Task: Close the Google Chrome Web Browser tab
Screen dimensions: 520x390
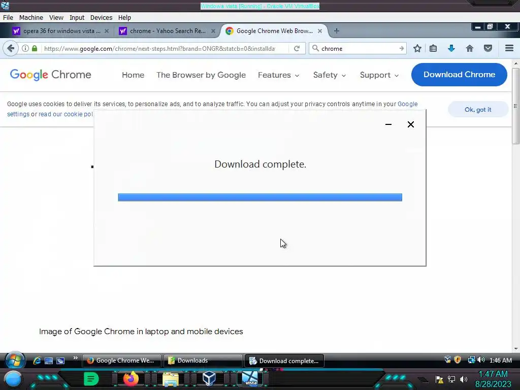Action: [320, 31]
